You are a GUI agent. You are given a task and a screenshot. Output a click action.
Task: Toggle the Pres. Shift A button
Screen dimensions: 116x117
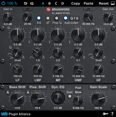point(28,93)
